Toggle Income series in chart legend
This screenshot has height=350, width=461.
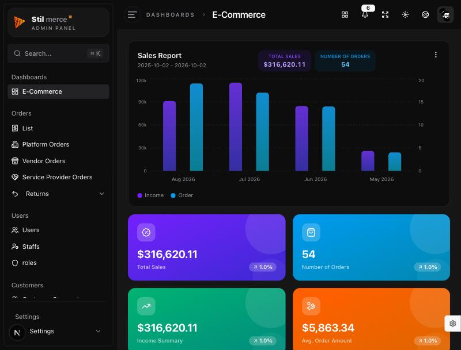150,195
